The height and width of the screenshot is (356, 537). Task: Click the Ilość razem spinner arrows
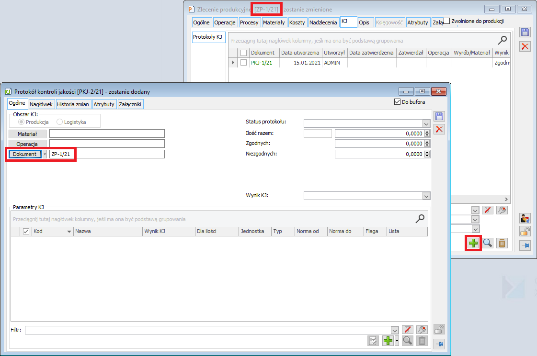pos(427,133)
